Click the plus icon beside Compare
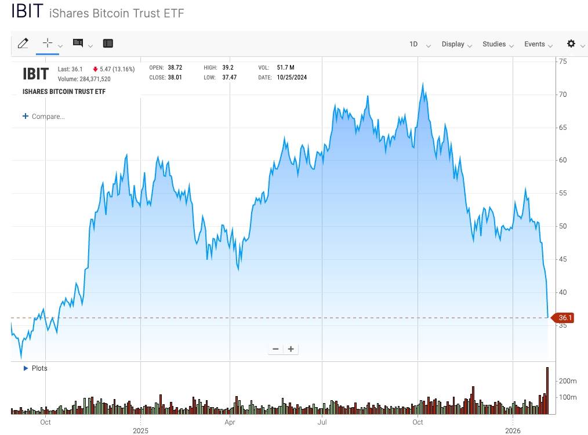The height and width of the screenshot is (435, 588). pyautogui.click(x=24, y=116)
